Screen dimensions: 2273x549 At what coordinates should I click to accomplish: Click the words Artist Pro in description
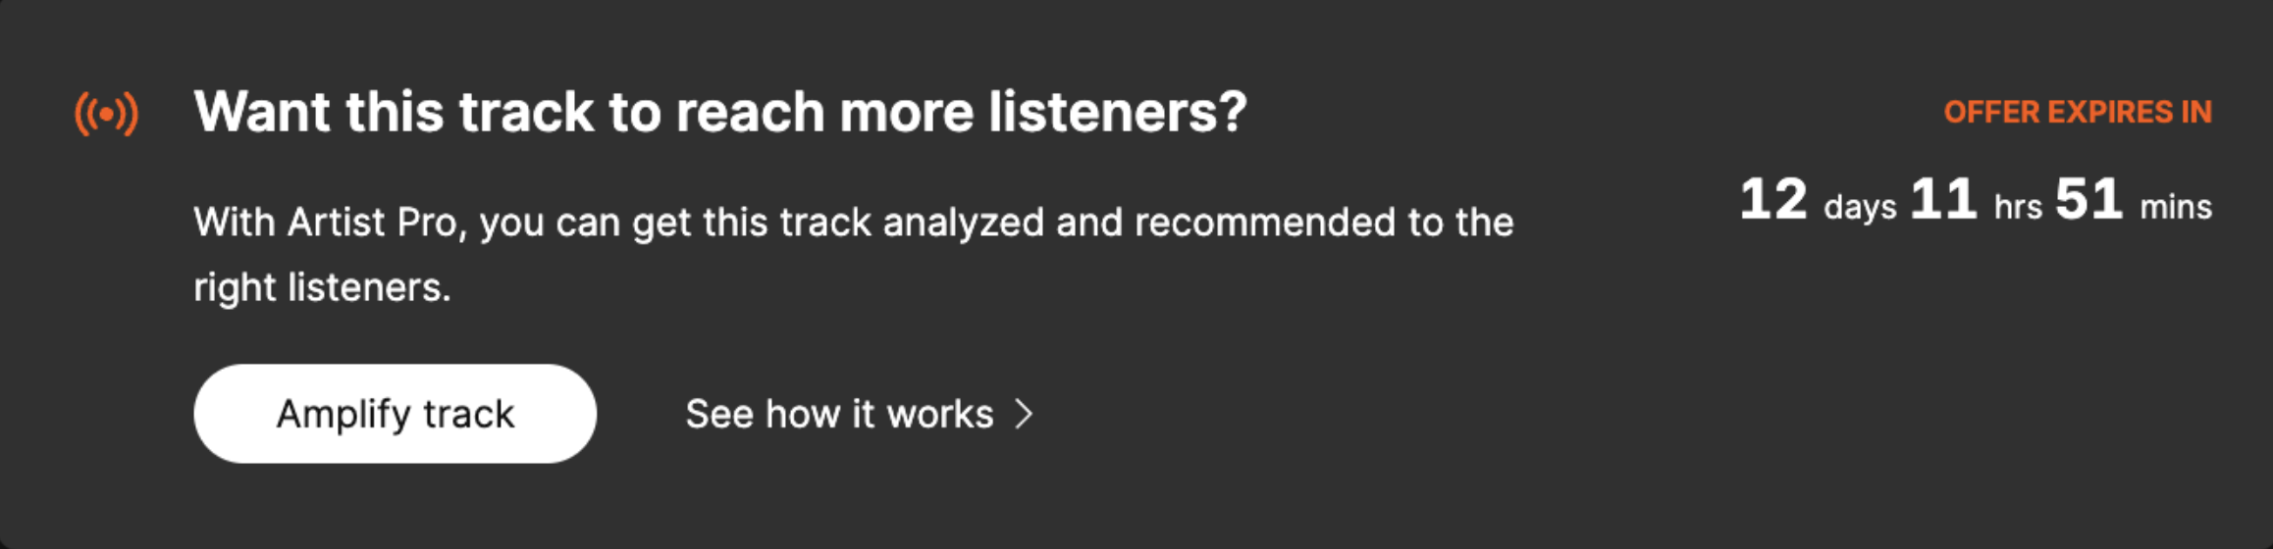pos(372,223)
